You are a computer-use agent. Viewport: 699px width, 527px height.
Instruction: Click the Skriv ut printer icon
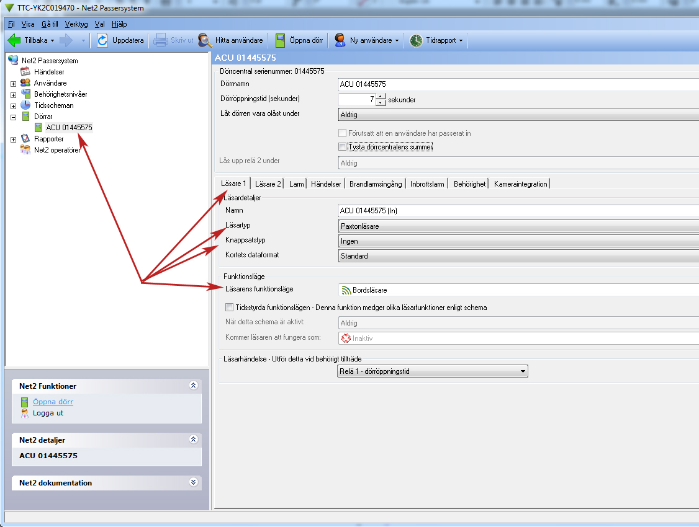[161, 40]
